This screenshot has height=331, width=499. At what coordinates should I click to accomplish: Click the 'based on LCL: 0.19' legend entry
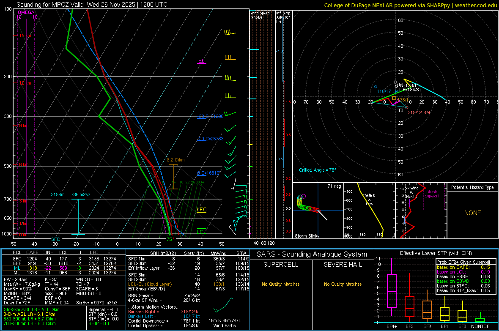463,272
